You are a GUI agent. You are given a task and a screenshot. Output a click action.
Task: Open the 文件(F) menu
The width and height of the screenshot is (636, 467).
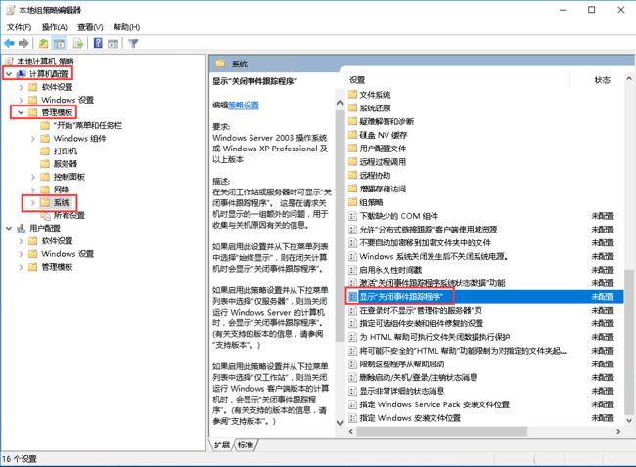tap(19, 27)
